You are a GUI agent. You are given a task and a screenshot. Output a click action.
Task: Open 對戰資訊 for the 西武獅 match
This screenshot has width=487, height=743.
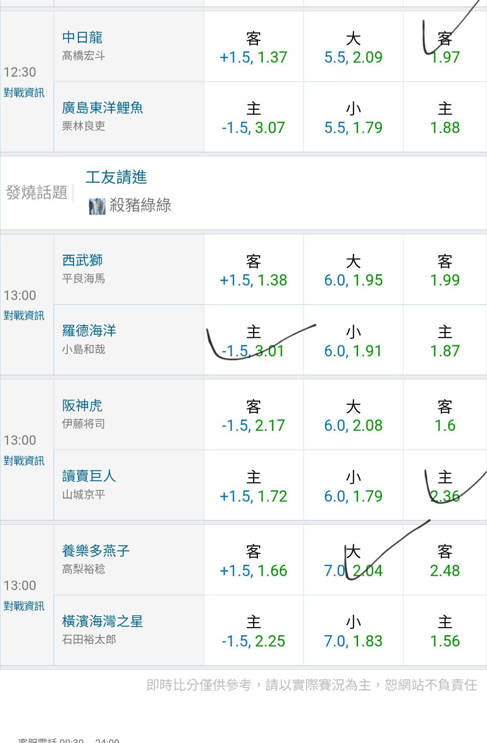(x=24, y=316)
